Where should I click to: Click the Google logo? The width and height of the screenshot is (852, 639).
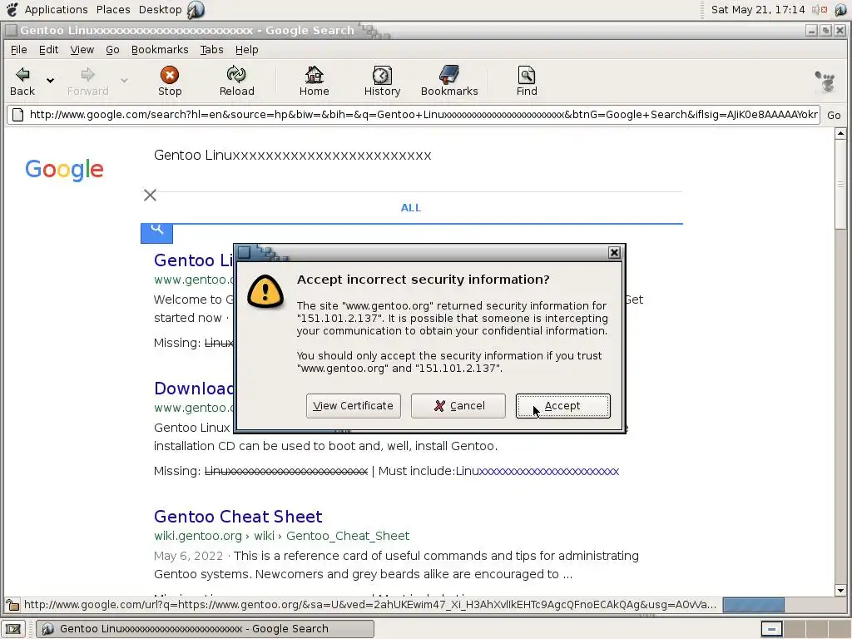64,170
